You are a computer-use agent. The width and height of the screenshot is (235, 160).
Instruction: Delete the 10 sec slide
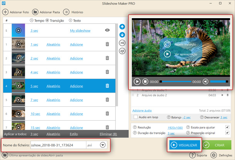point(107,113)
